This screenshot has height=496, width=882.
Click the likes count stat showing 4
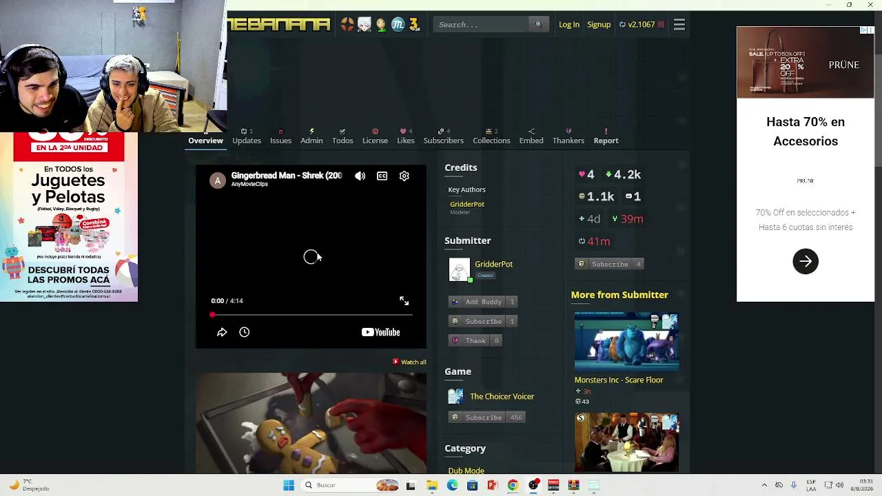586,175
